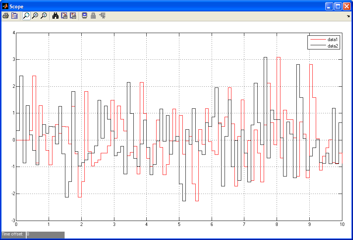Click the y-axis label 4

[x=14, y=33]
